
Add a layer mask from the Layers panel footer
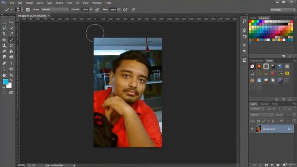tap(266, 165)
